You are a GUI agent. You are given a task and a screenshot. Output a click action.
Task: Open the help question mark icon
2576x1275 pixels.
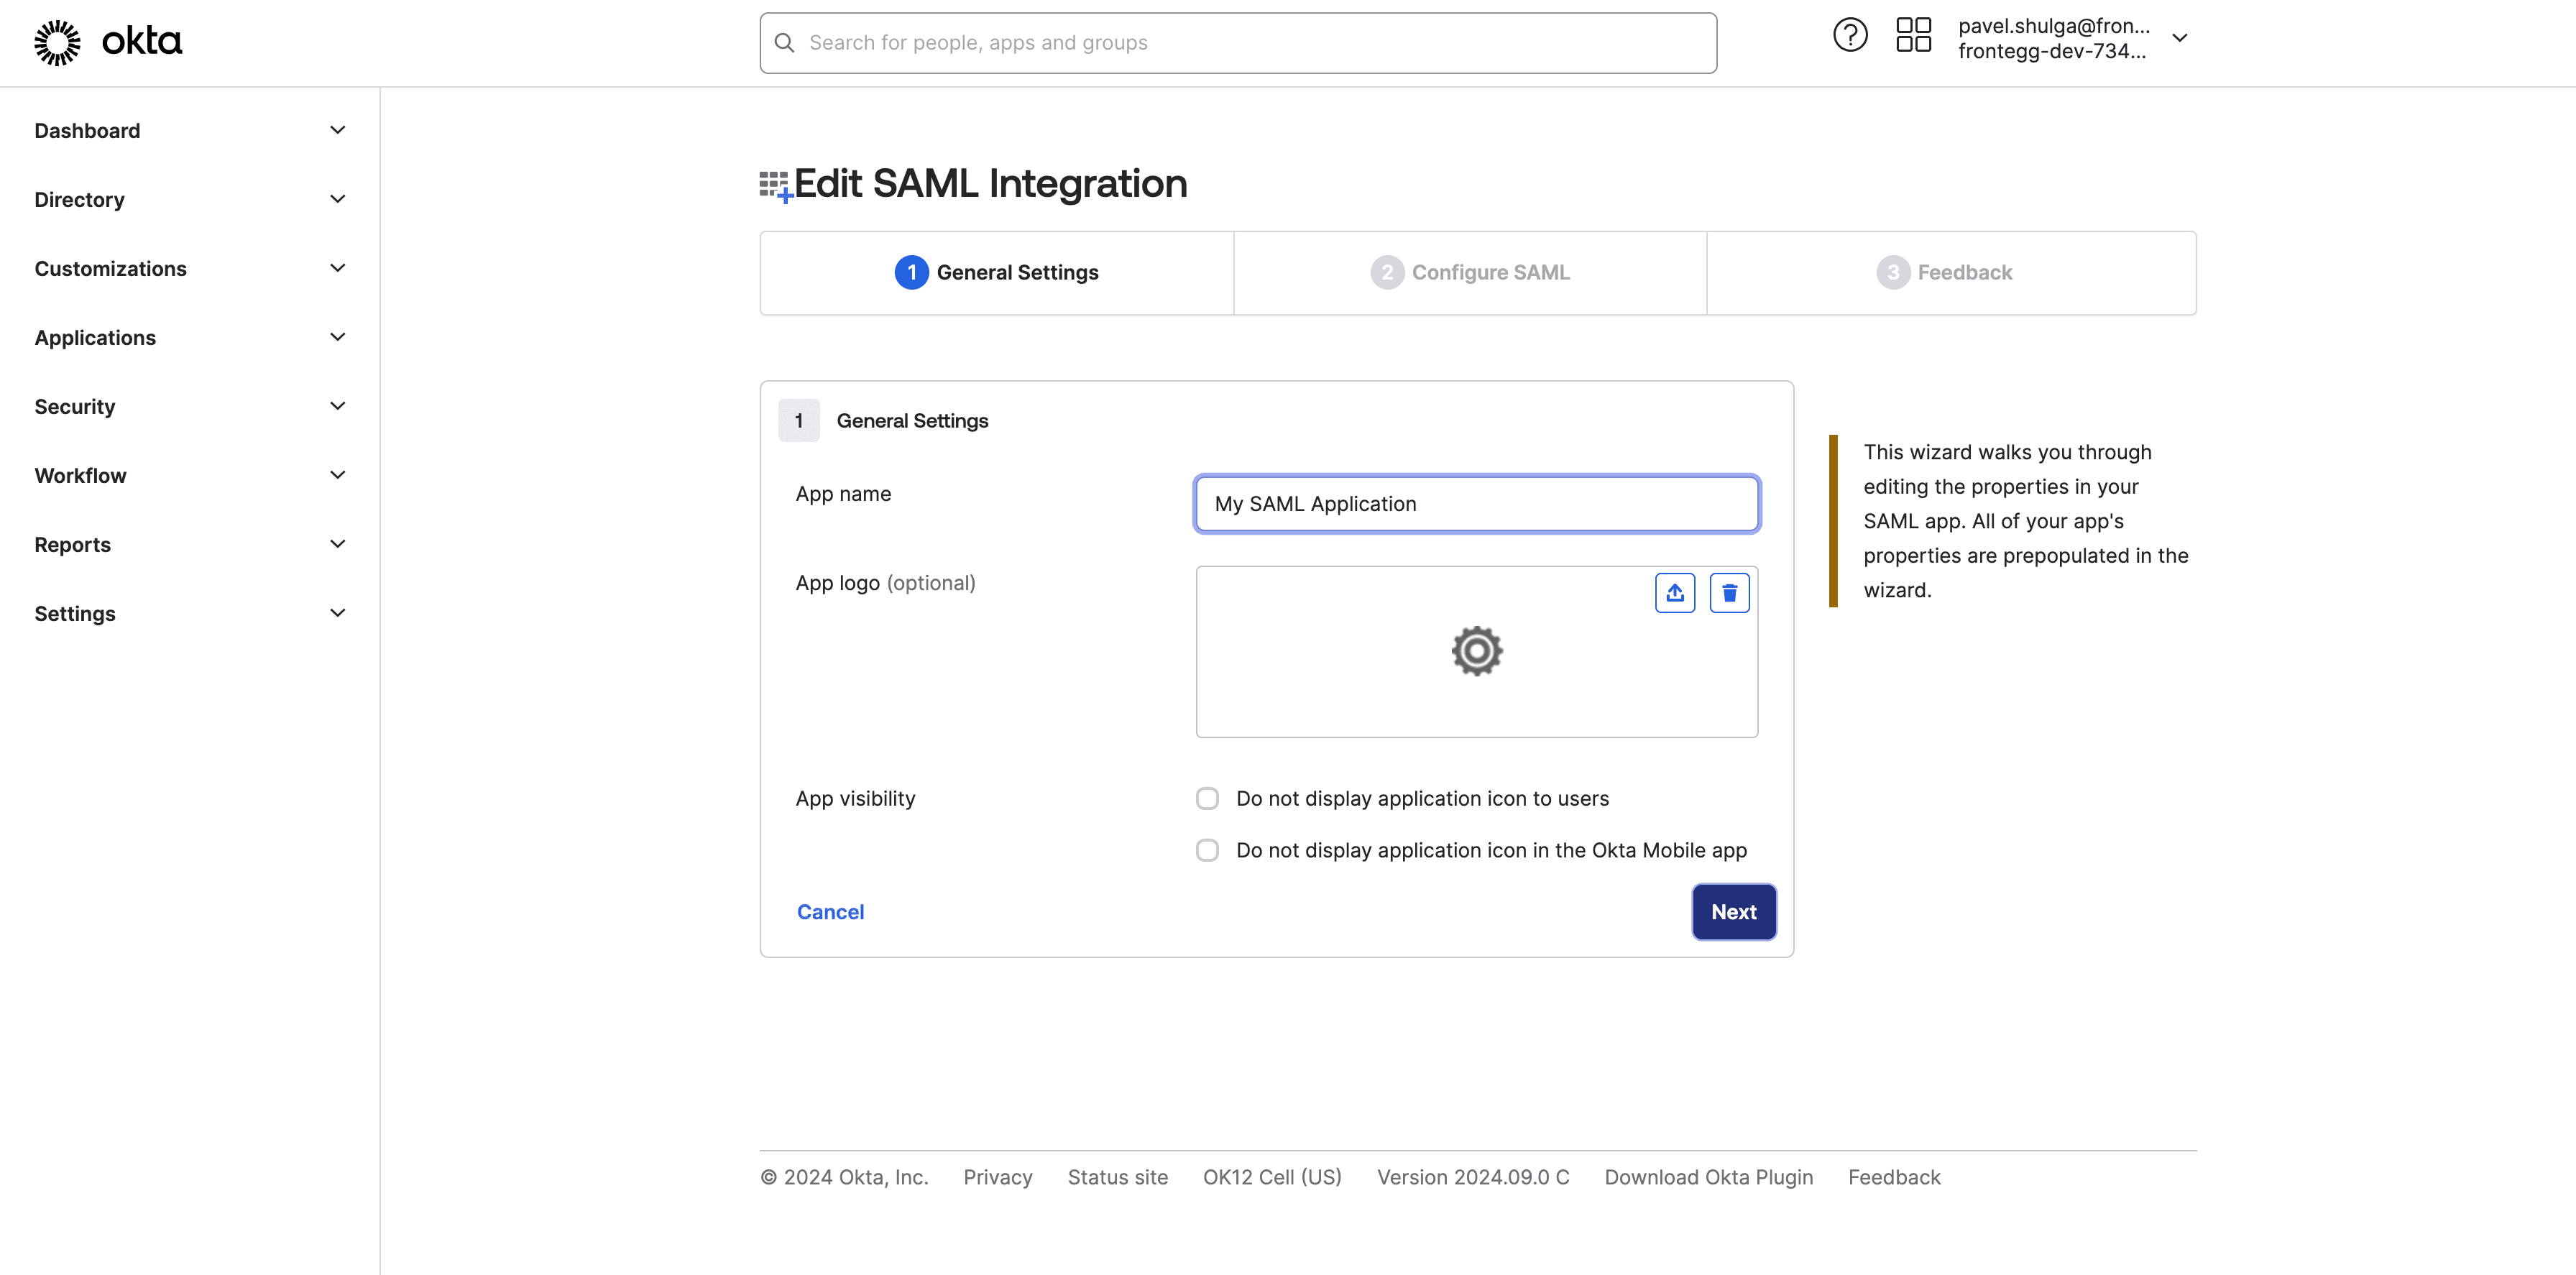coord(1849,36)
